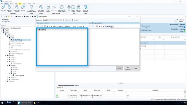187x105 pixels.
Task: Click Create new version icon
Action: coord(17,7)
